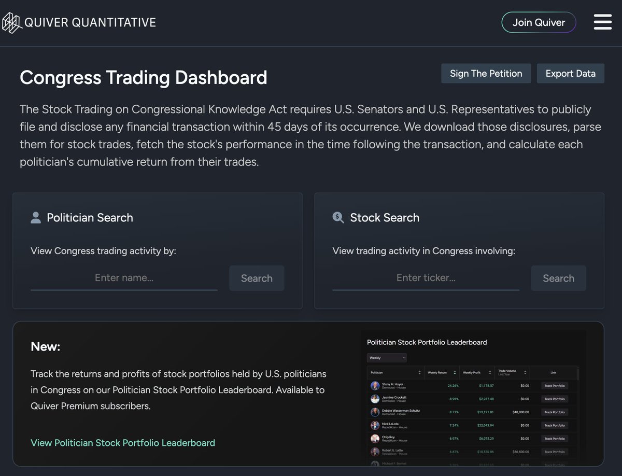Click the Politician Search heading text
The image size is (622, 476).
(x=90, y=218)
